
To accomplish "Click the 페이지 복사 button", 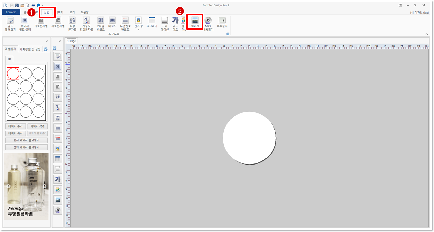I will coord(16,133).
